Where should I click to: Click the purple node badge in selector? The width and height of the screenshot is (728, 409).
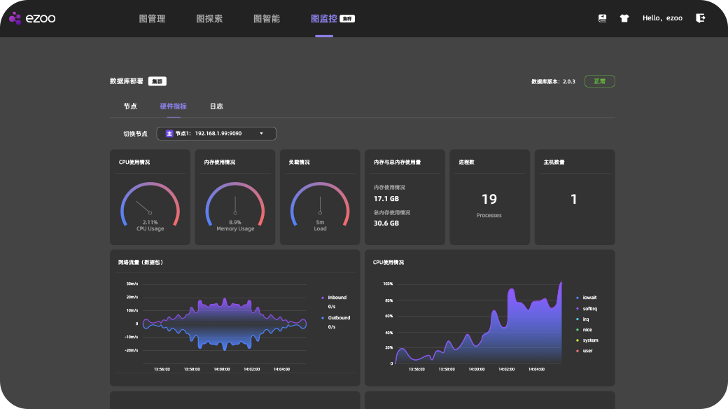tap(169, 133)
